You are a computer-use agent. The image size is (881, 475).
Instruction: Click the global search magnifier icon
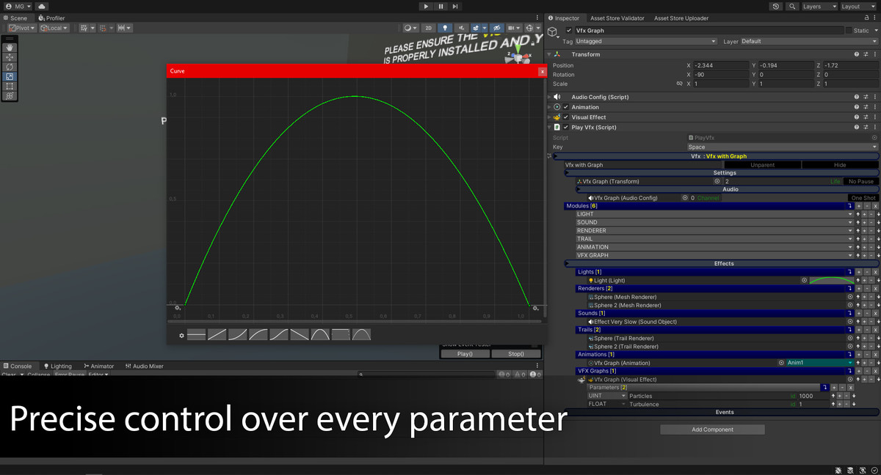[792, 7]
